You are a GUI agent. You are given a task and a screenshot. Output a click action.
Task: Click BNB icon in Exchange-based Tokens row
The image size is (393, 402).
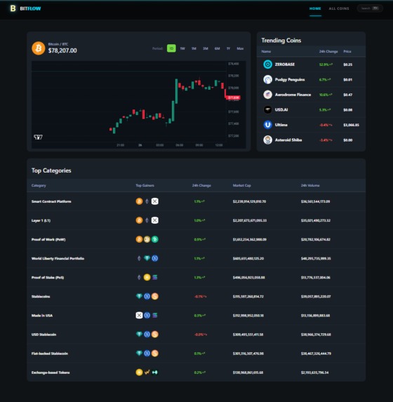(139, 372)
